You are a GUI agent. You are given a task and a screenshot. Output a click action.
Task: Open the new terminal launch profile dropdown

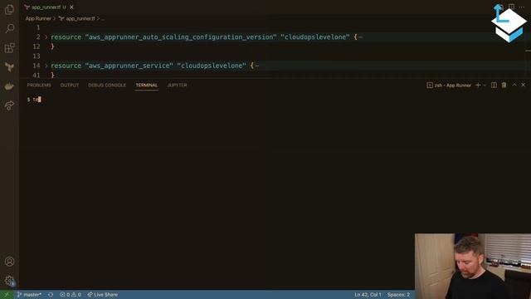pos(485,85)
